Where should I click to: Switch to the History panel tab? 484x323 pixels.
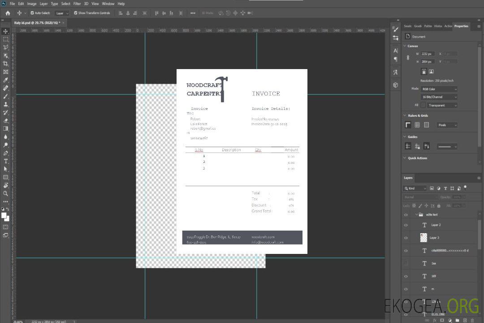438,26
